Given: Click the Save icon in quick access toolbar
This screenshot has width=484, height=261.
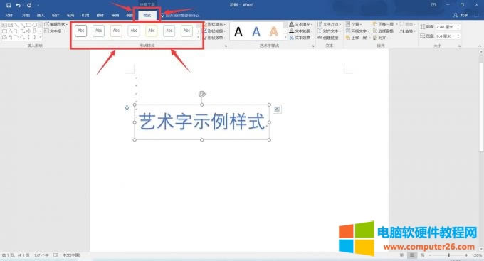Looking at the screenshot, I should [x=9, y=5].
